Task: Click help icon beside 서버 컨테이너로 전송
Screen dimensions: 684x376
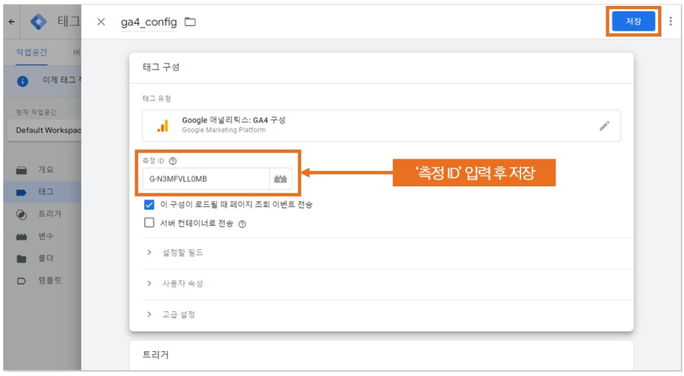Action: [x=242, y=224]
